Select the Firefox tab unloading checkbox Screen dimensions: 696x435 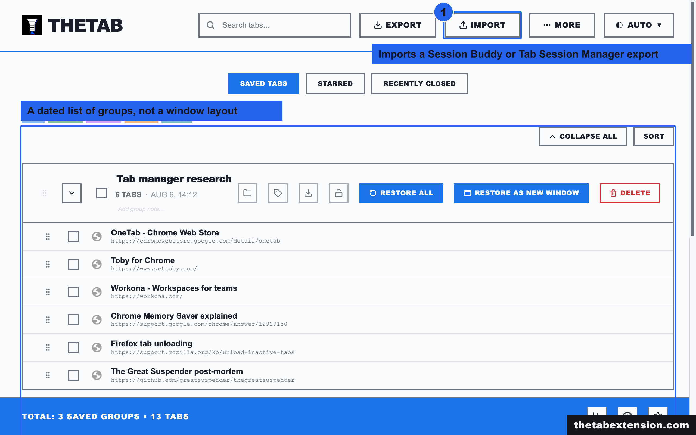click(73, 347)
